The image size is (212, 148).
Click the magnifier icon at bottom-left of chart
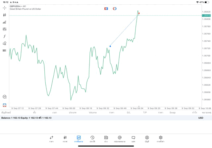pos(5,97)
